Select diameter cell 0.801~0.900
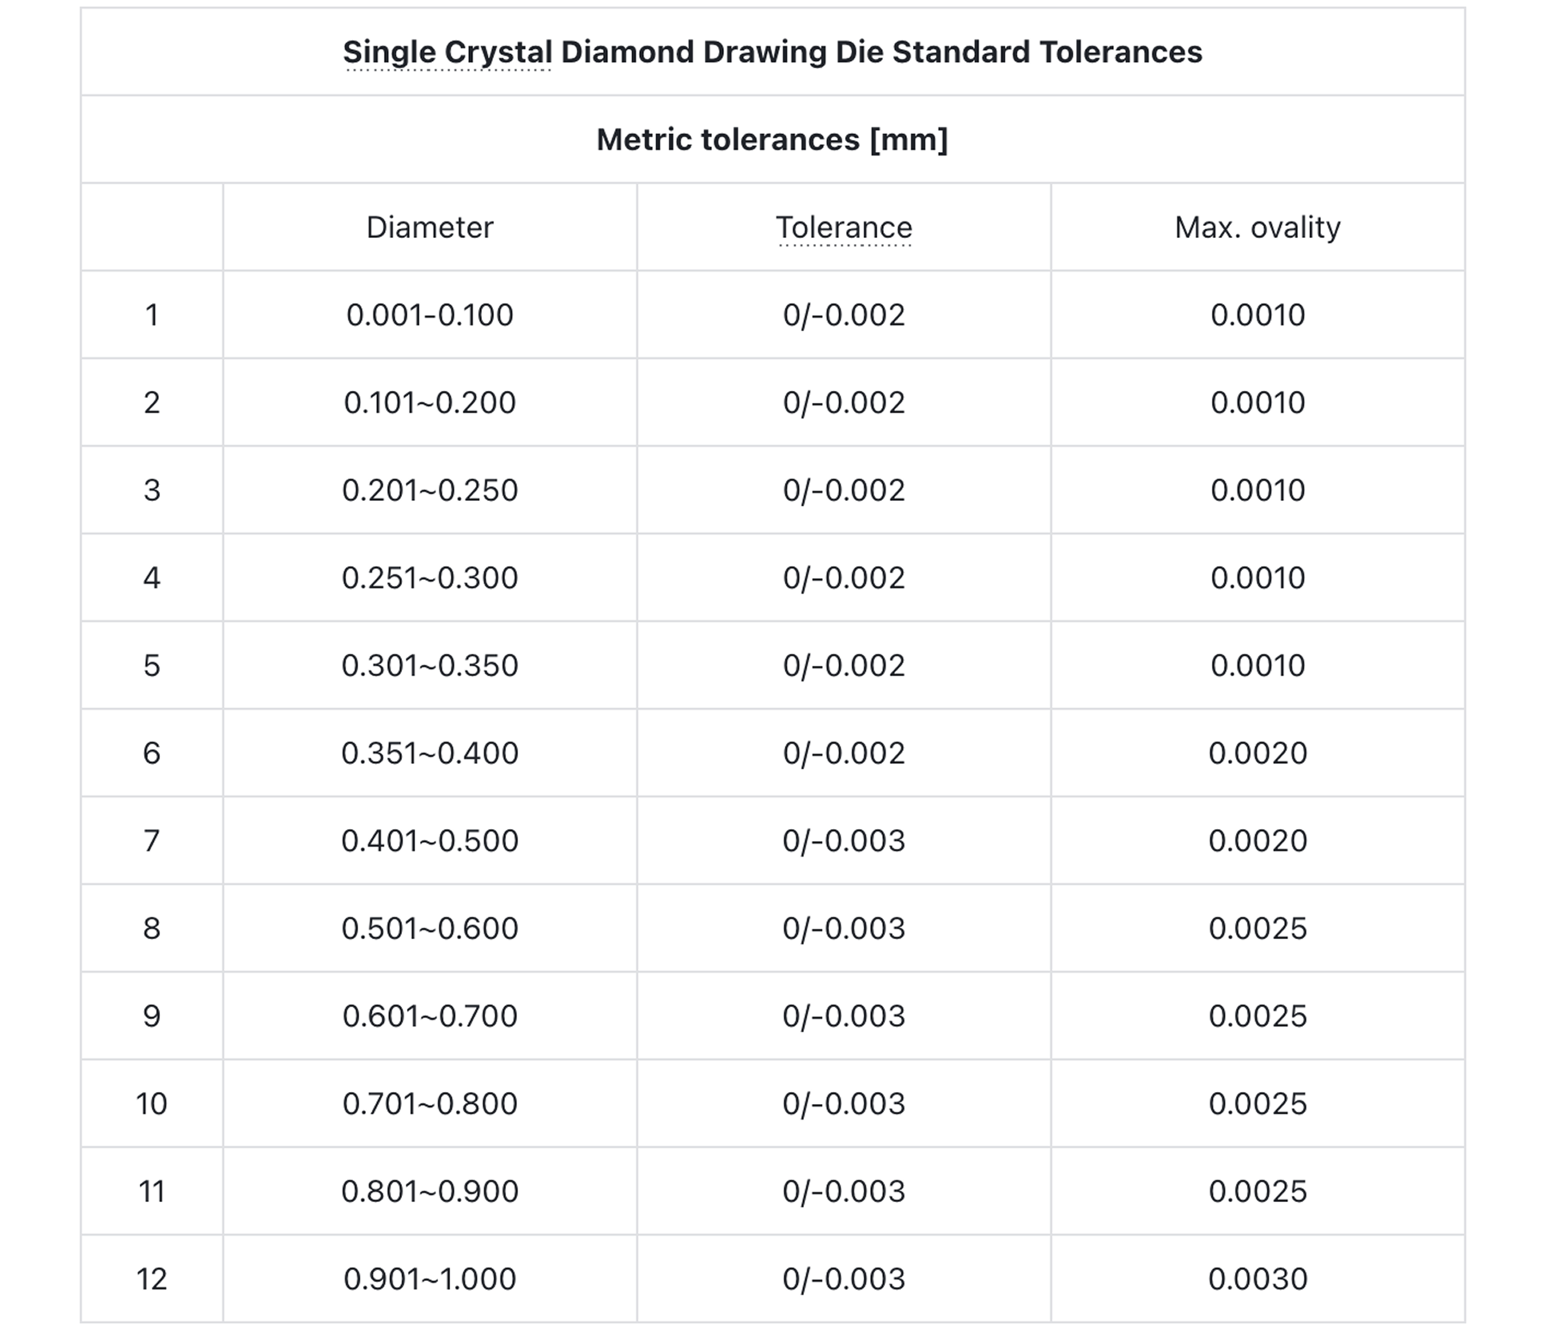Image resolution: width=1546 pixels, height=1330 pixels. (x=429, y=1191)
